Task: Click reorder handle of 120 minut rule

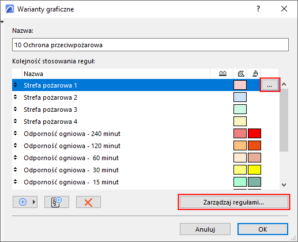Action: [x=16, y=145]
